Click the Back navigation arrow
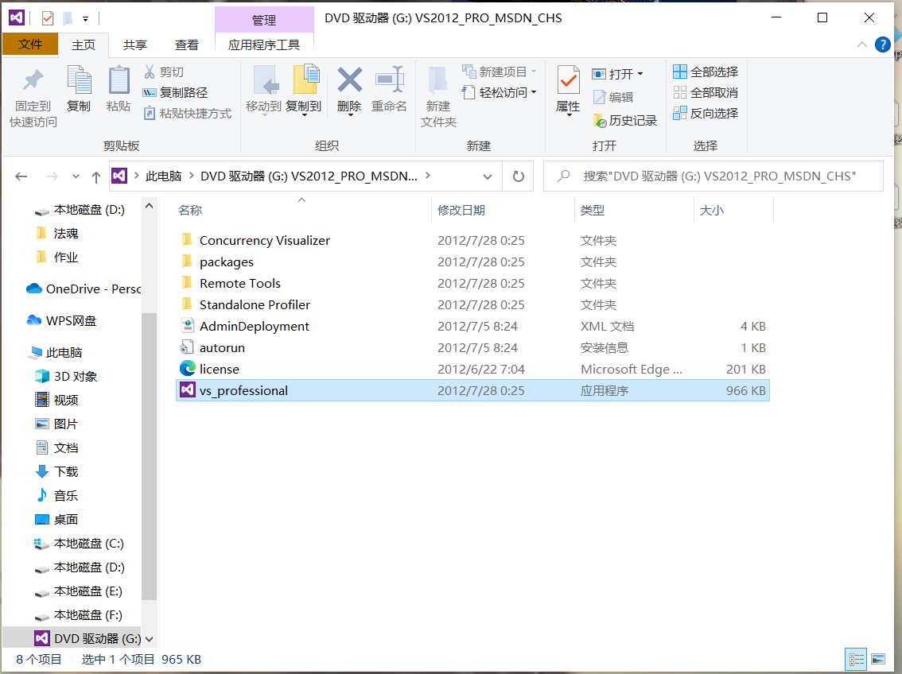This screenshot has width=902, height=674. [x=21, y=176]
